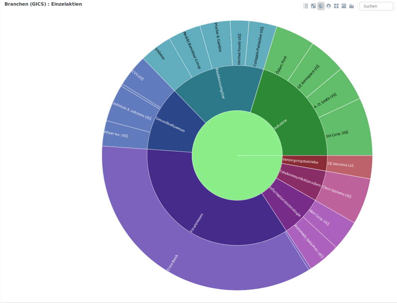Select the Cisco Systems US$ segment

pyautogui.click(x=342, y=194)
